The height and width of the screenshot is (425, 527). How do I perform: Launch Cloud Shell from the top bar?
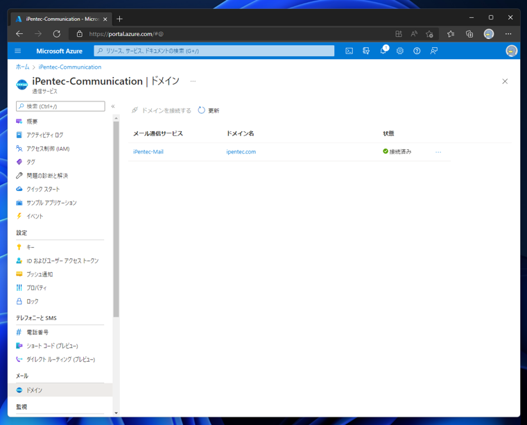[349, 51]
